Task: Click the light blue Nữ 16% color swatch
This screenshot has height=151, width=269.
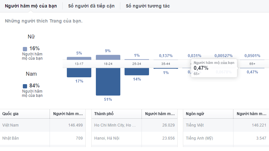Action: coord(25,49)
